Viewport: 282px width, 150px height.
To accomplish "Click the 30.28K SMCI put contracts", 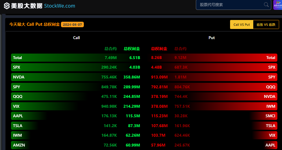I will click(181, 116).
